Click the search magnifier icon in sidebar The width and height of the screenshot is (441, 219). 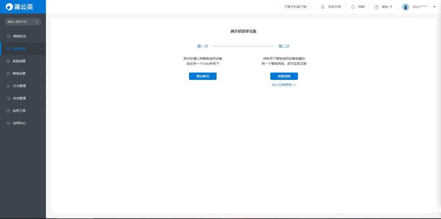(36, 21)
